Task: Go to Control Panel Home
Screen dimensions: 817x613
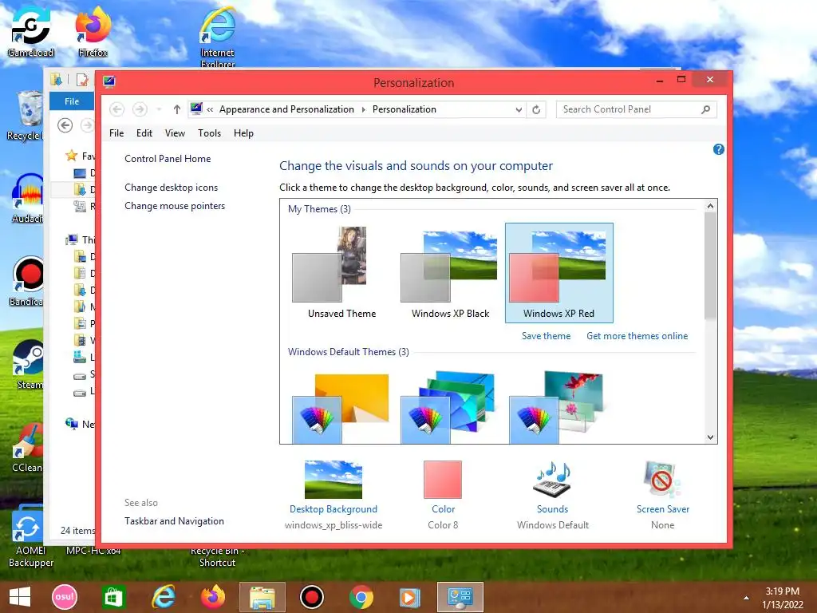Action: coord(168,159)
